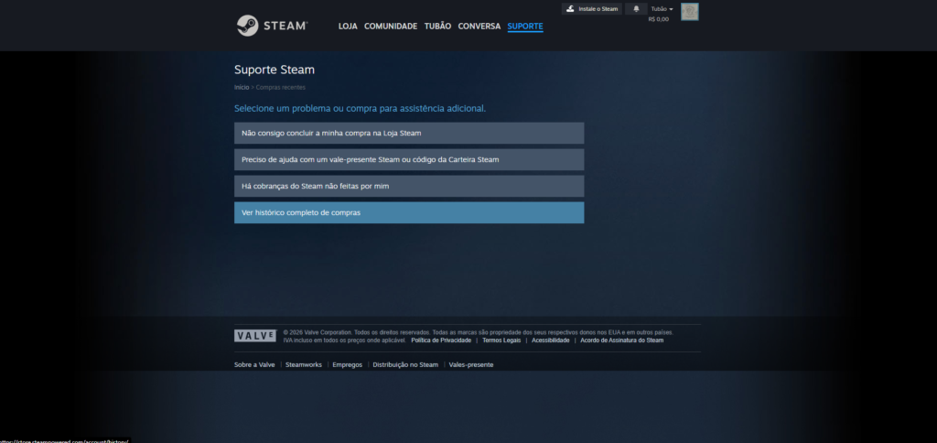This screenshot has width=937, height=443.
Task: Click the Steam logo in header
Action: [272, 26]
